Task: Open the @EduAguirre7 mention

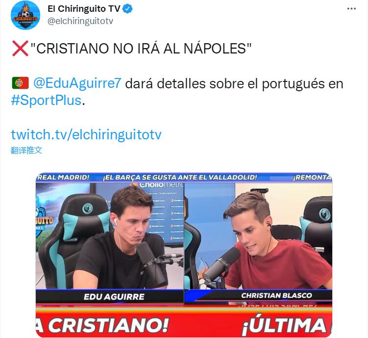Action: [77, 83]
